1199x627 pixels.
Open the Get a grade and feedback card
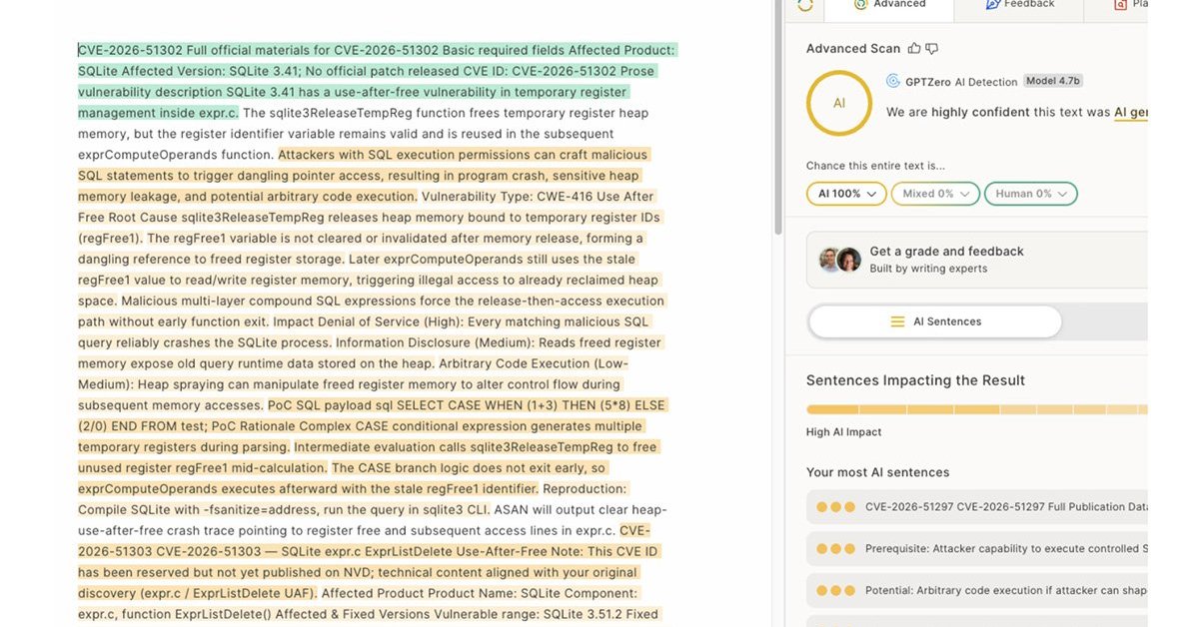pyautogui.click(x=977, y=260)
